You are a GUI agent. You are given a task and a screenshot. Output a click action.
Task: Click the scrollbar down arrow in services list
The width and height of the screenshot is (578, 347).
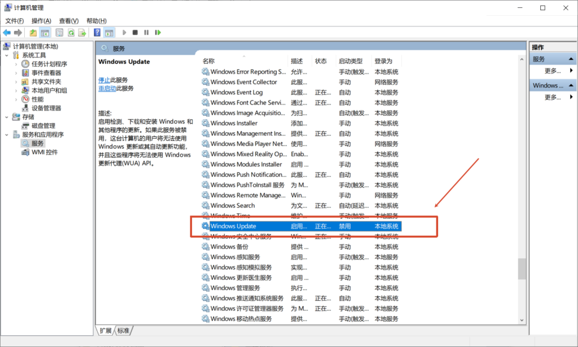522,320
